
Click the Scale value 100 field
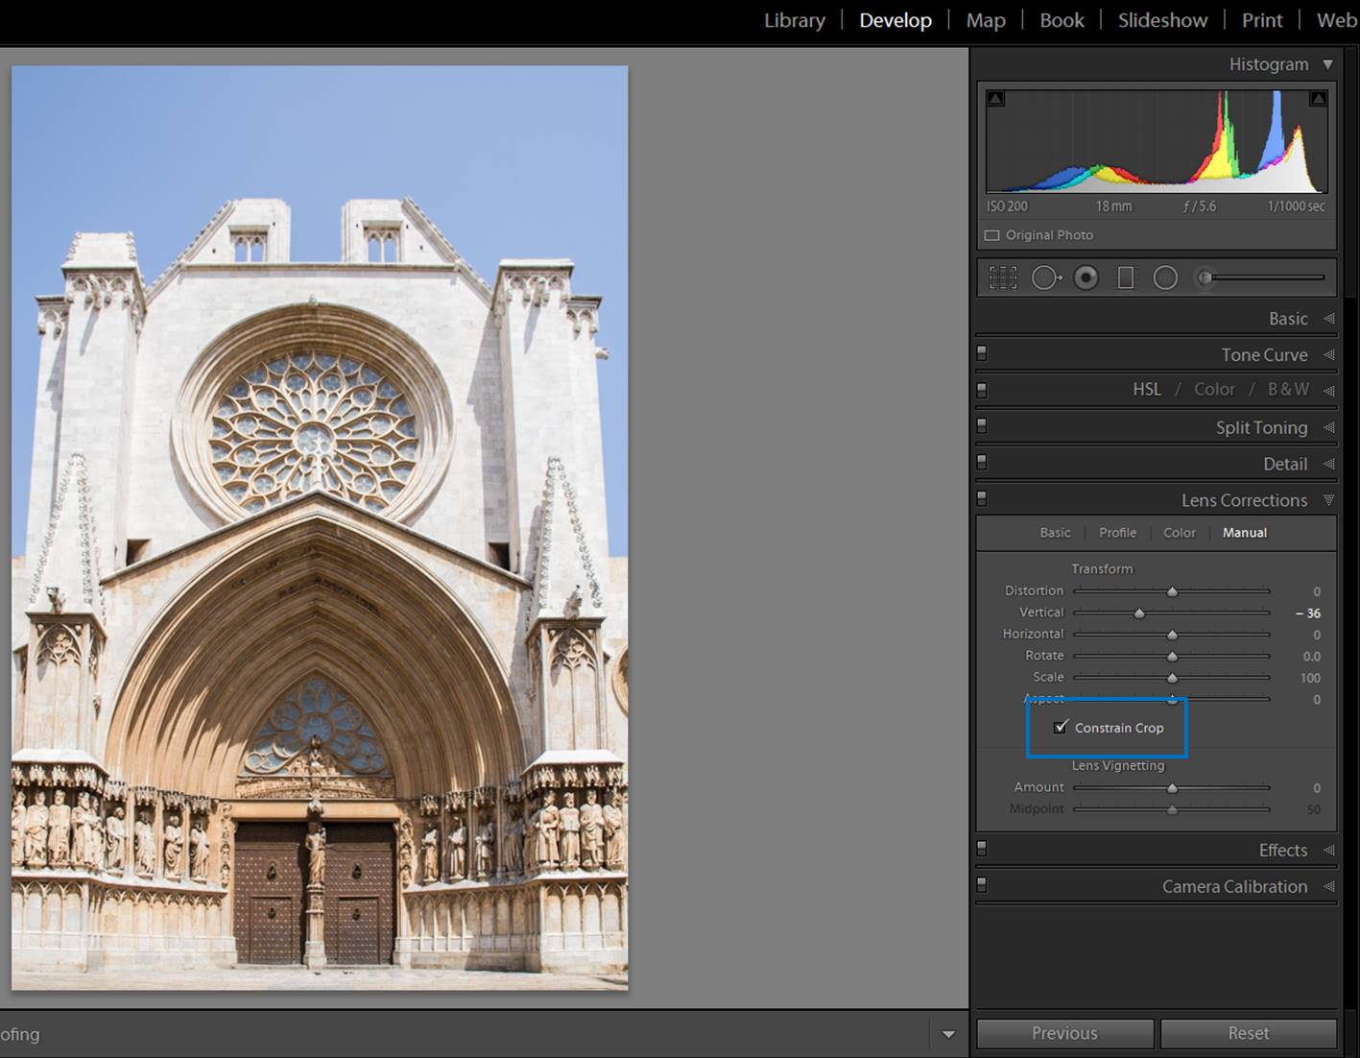pos(1310,678)
